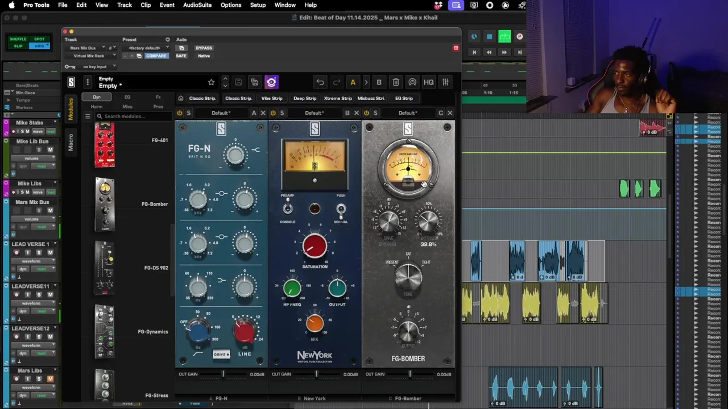728x409 pixels.
Task: Select the Harm module category tab
Action: tap(97, 106)
